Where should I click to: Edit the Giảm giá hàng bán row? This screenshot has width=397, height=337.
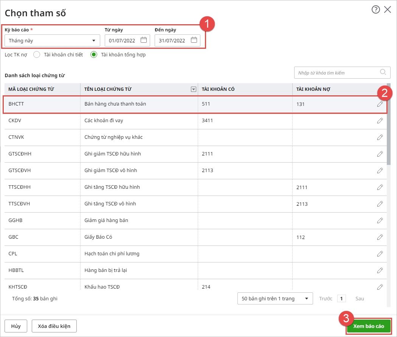[x=380, y=221]
